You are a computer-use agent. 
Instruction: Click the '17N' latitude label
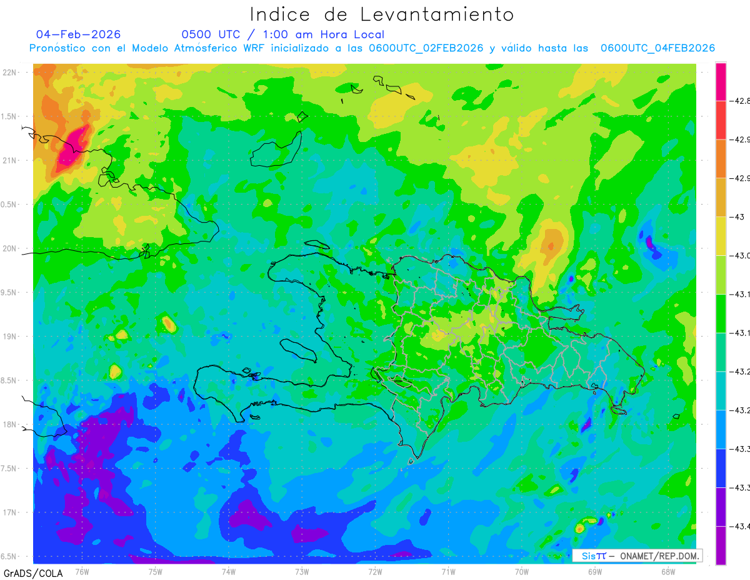[x=9, y=512]
